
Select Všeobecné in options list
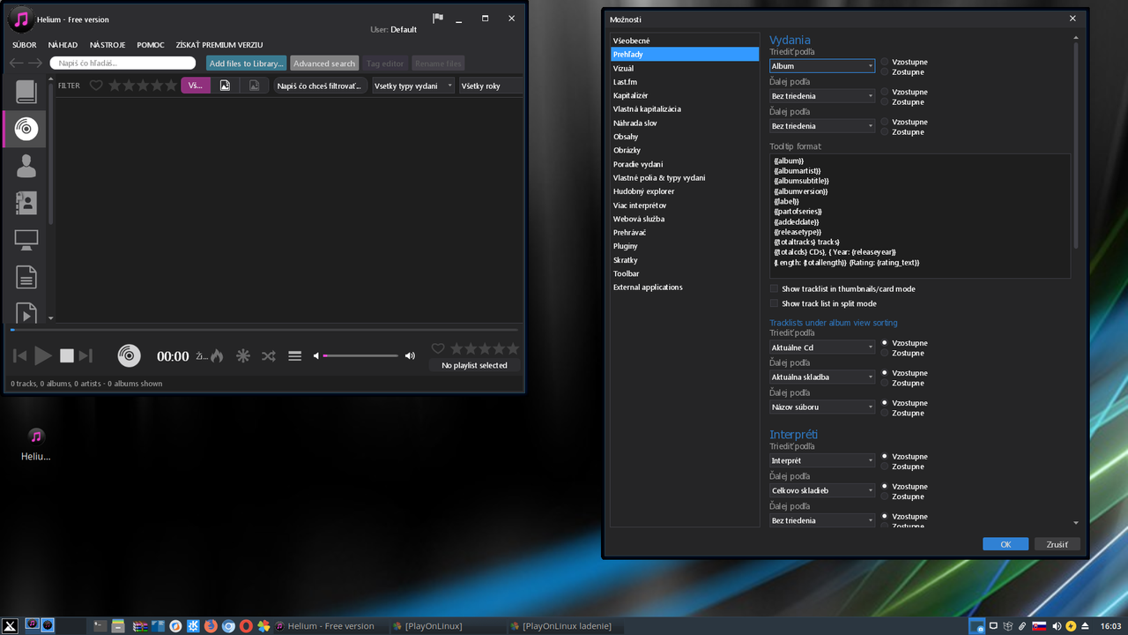685,41
